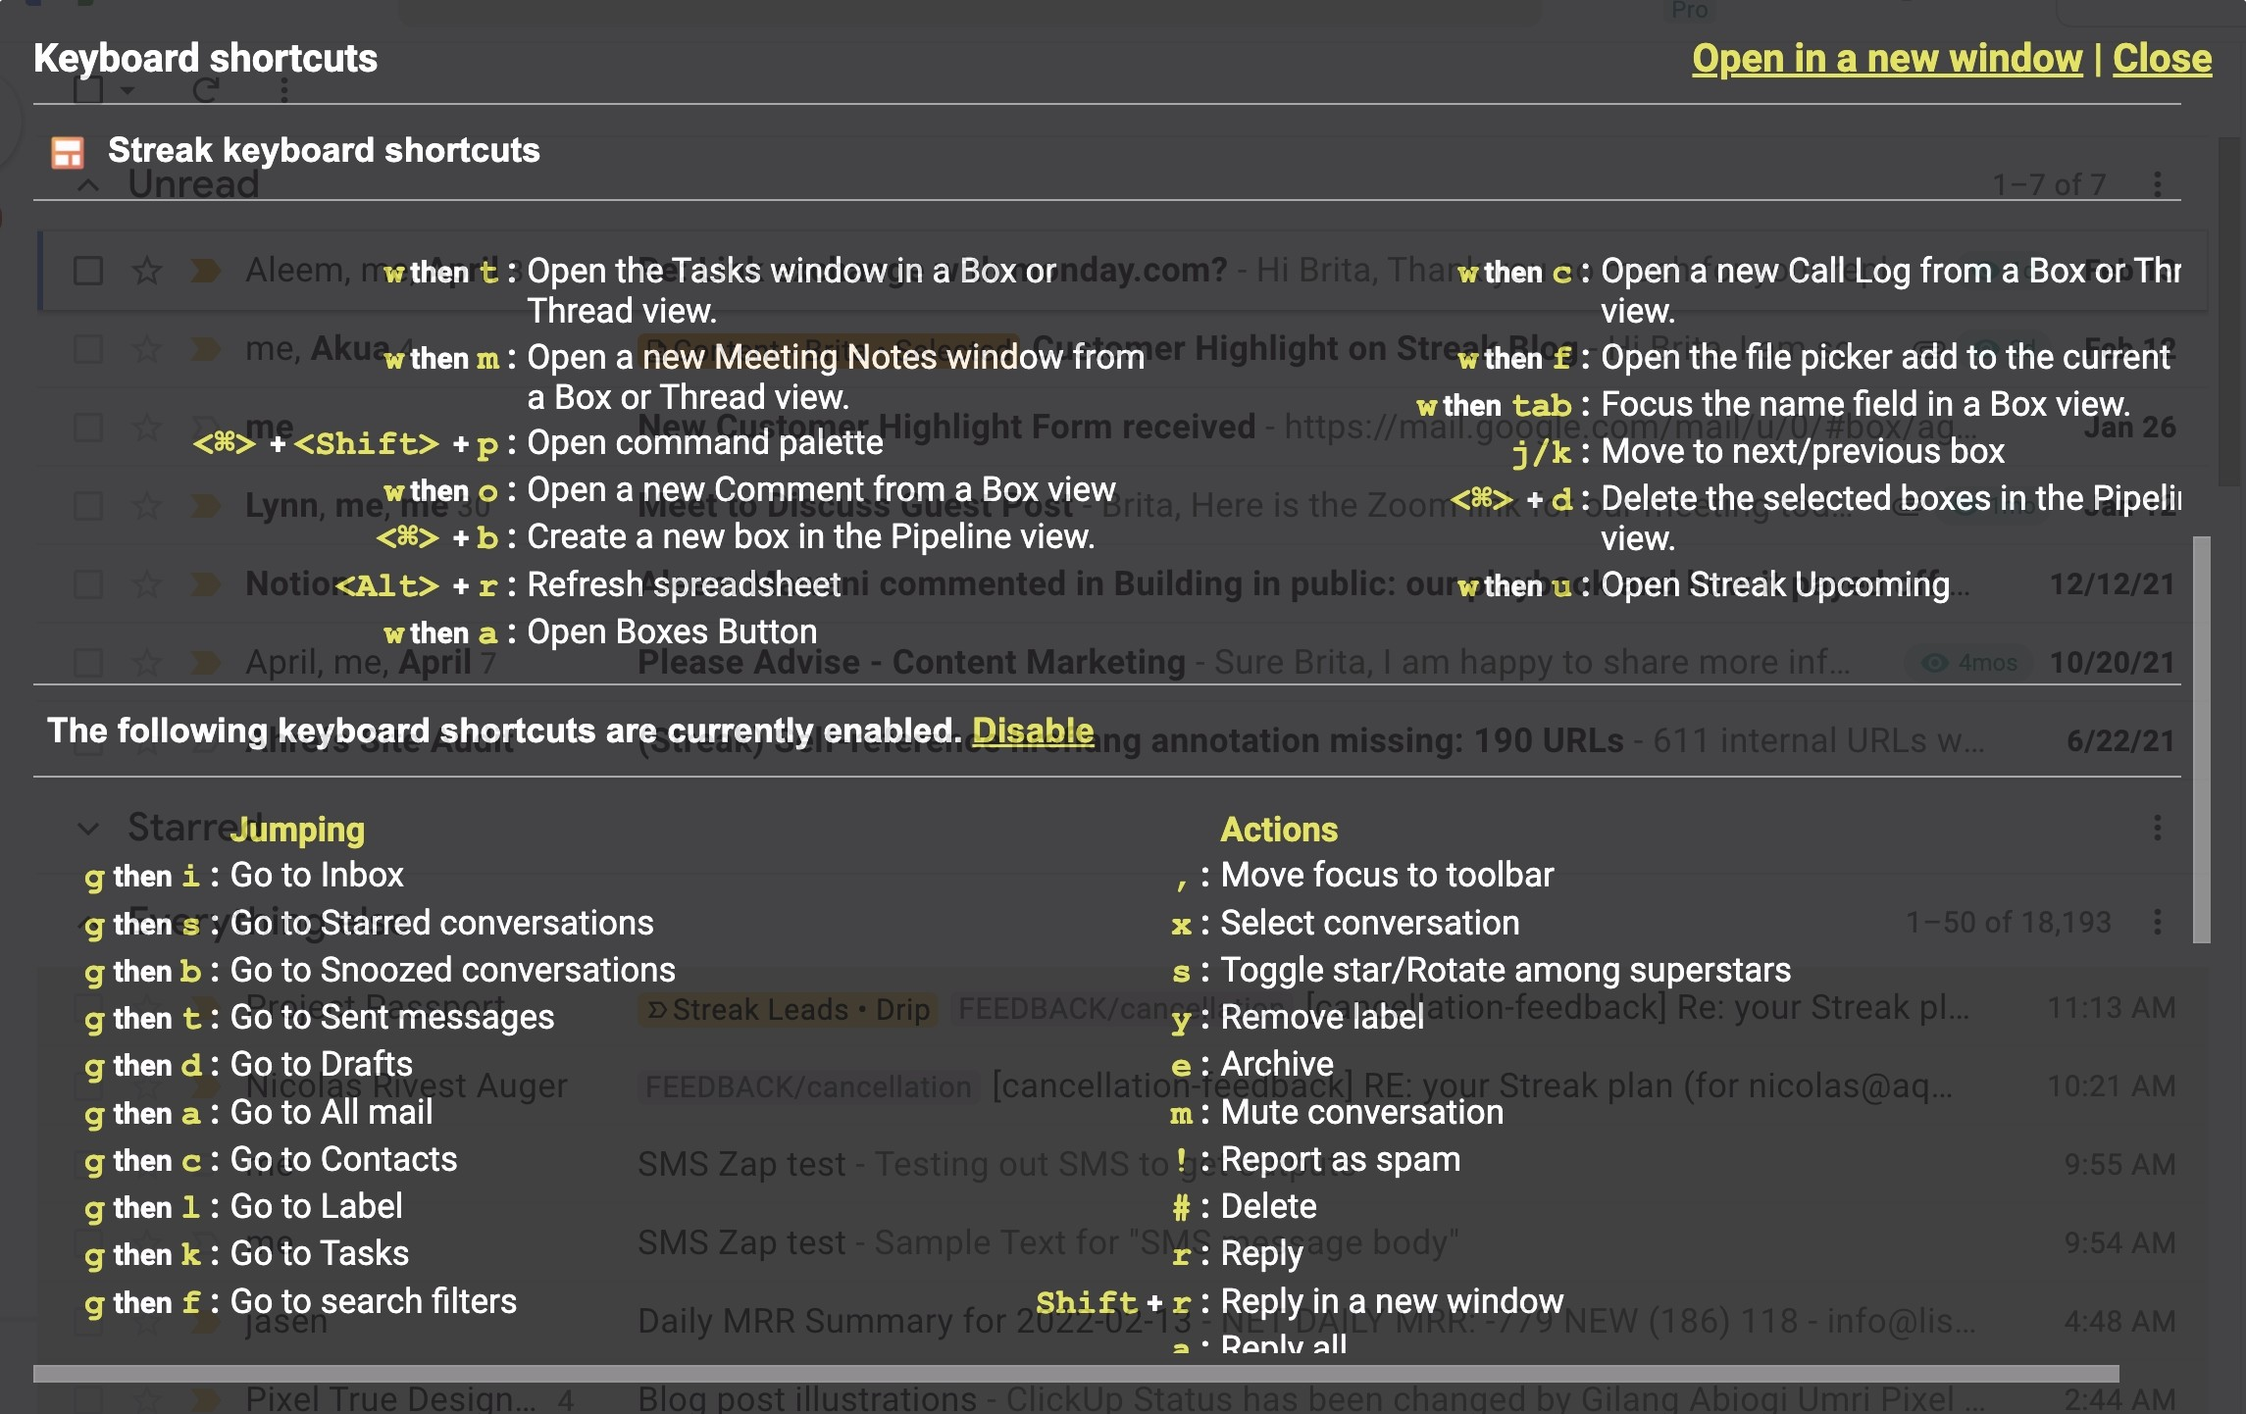Click importance marker on Aleem email

coord(205,271)
